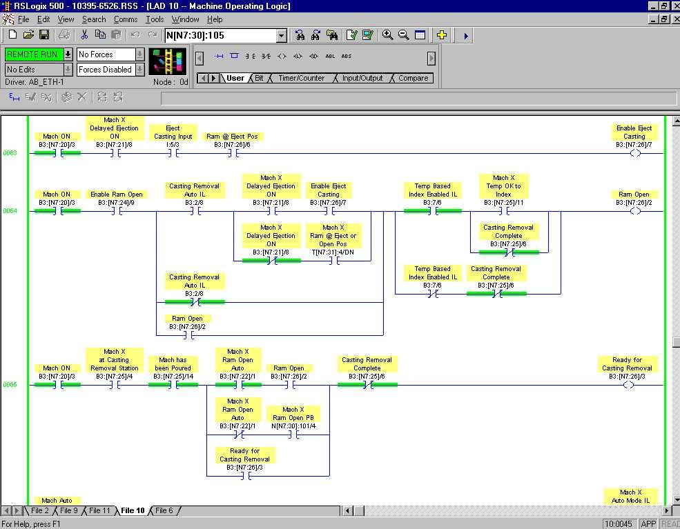Zoom out with the magnifier minus icon
The image size is (680, 529).
pyautogui.click(x=404, y=35)
